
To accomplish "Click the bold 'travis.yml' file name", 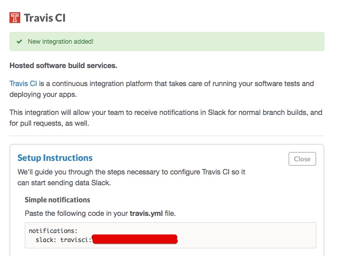I will click(x=146, y=213).
